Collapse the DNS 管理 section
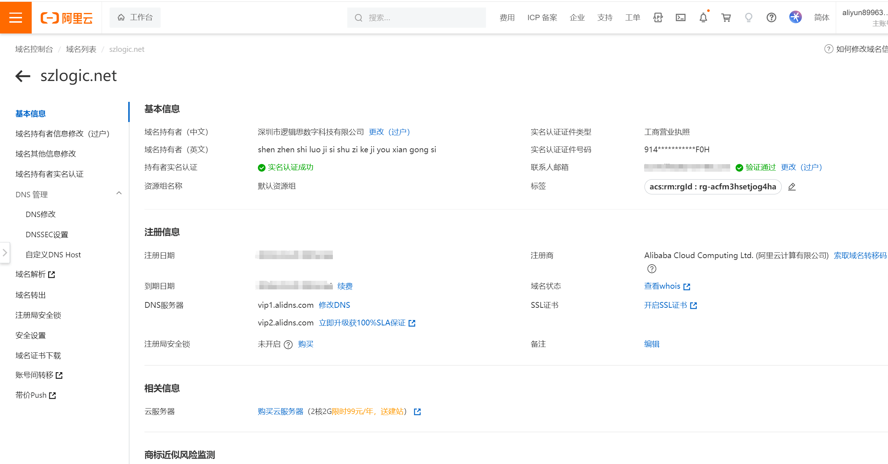The image size is (888, 464). tap(119, 193)
